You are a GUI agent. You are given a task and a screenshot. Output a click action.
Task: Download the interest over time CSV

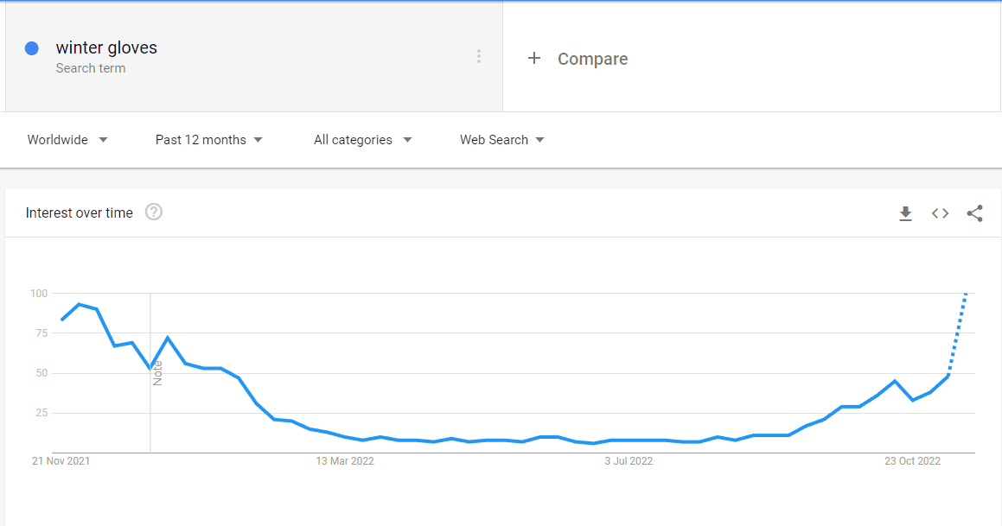coord(905,213)
